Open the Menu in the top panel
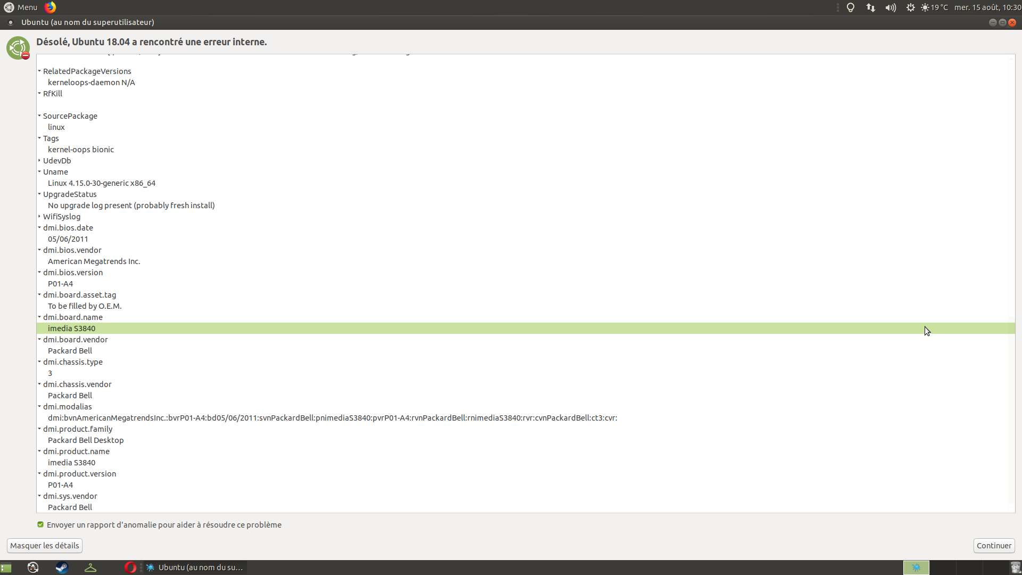This screenshot has height=575, width=1022. pos(21,7)
